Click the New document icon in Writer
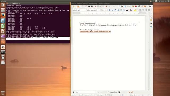 pyautogui.click(x=74, y=6)
